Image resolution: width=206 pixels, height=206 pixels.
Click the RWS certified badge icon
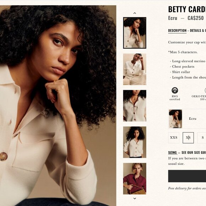coord(175,90)
